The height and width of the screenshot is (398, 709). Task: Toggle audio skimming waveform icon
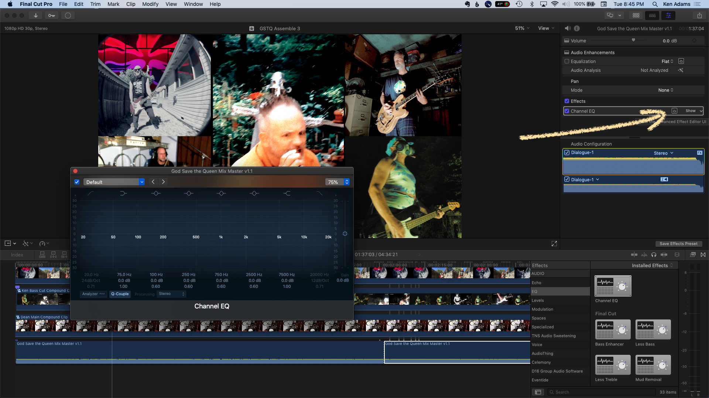[x=644, y=255]
